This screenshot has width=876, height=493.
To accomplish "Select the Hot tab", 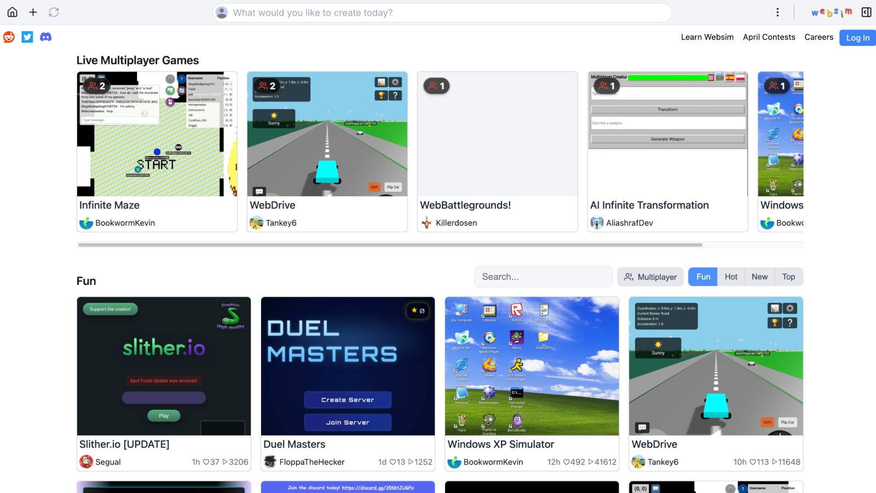I will pos(731,277).
